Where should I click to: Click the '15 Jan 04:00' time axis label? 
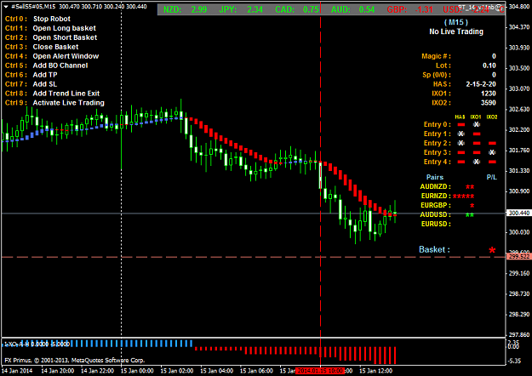[216, 371]
